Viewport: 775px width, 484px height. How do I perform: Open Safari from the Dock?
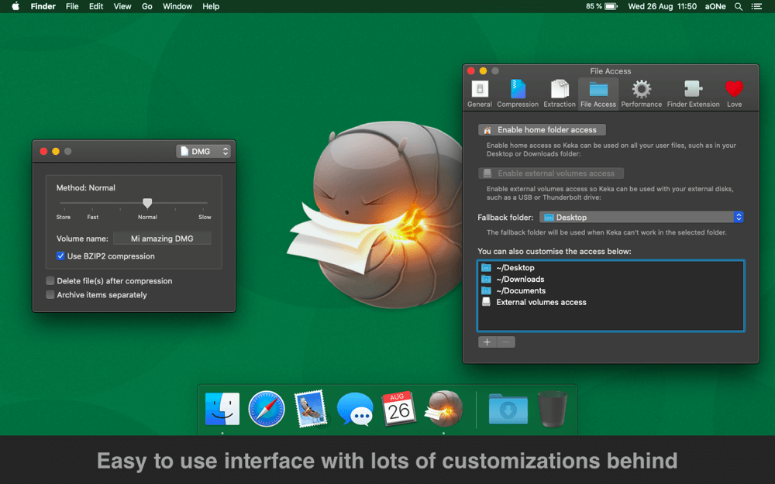coord(267,409)
